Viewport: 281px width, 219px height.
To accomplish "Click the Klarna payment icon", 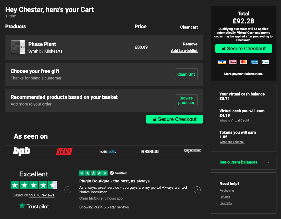I will point(233,62).
